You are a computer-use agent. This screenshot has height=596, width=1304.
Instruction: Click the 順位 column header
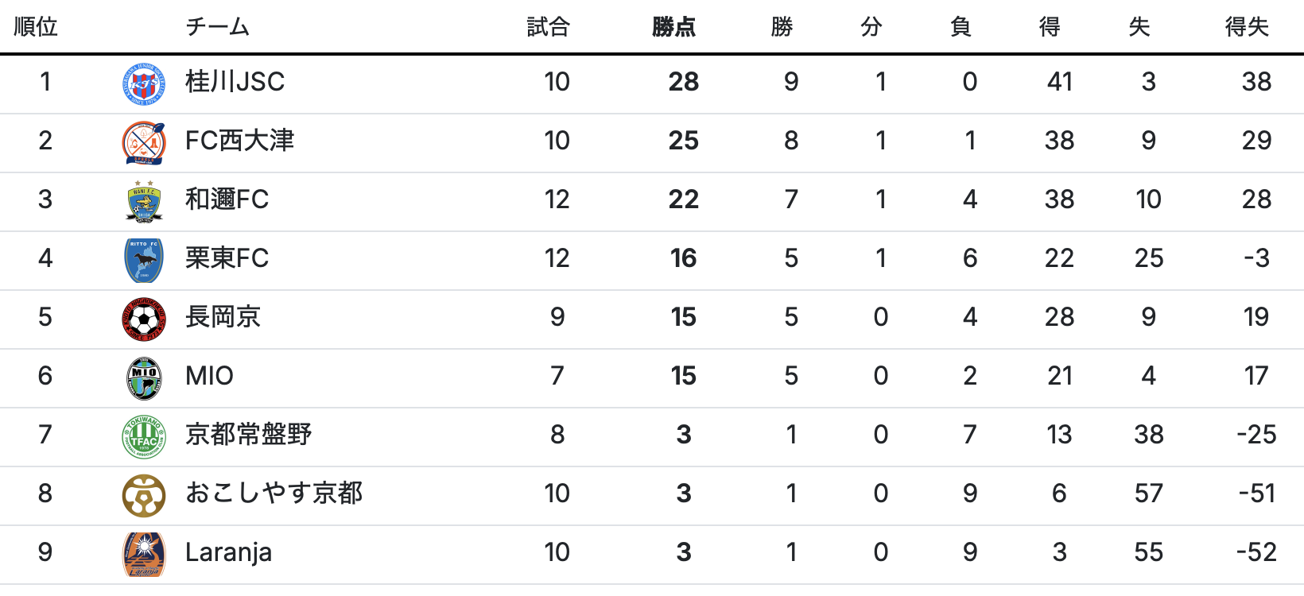click(x=36, y=27)
